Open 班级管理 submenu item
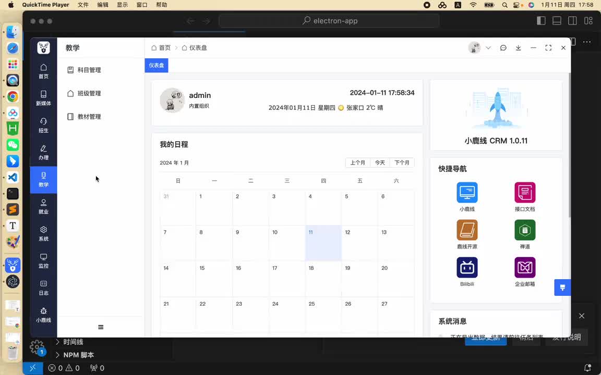Image resolution: width=601 pixels, height=375 pixels. point(100,93)
